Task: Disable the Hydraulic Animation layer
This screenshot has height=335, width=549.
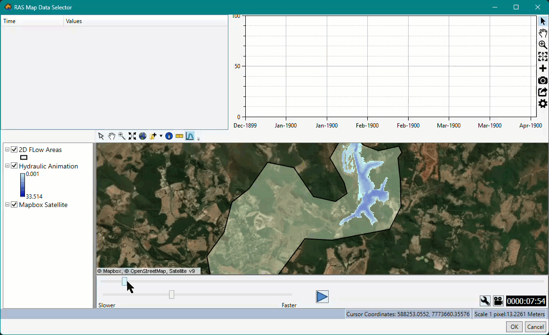Action: click(14, 166)
